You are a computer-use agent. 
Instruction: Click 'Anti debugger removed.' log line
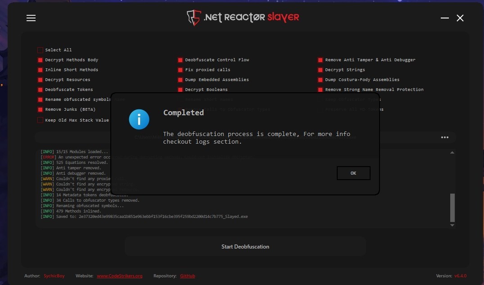coord(73,173)
